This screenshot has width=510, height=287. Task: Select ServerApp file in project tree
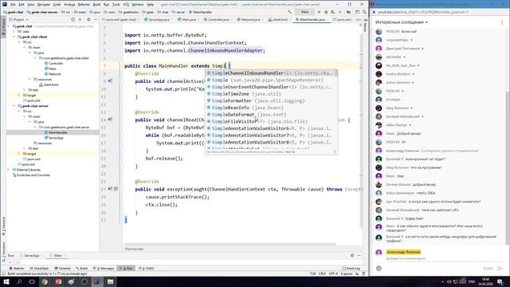(x=53, y=138)
